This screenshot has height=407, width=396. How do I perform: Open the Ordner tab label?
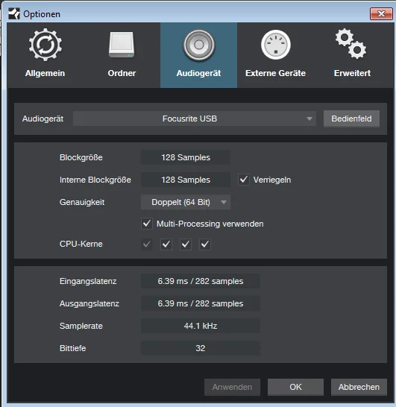[x=122, y=73]
